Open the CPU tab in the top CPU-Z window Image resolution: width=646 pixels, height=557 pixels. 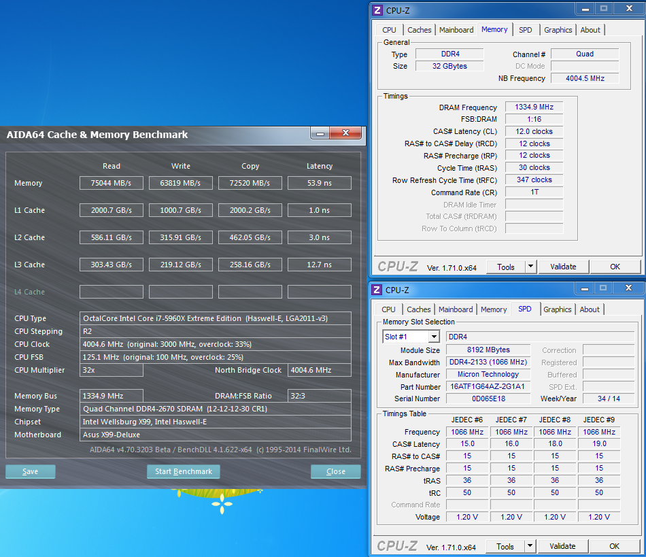pyautogui.click(x=389, y=30)
